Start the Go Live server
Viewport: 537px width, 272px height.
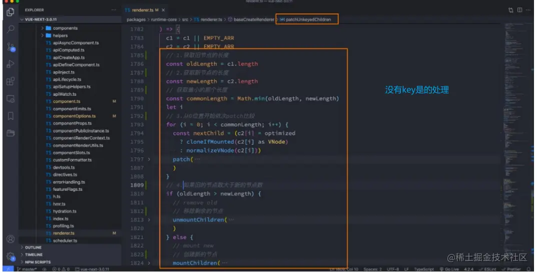coord(449,270)
